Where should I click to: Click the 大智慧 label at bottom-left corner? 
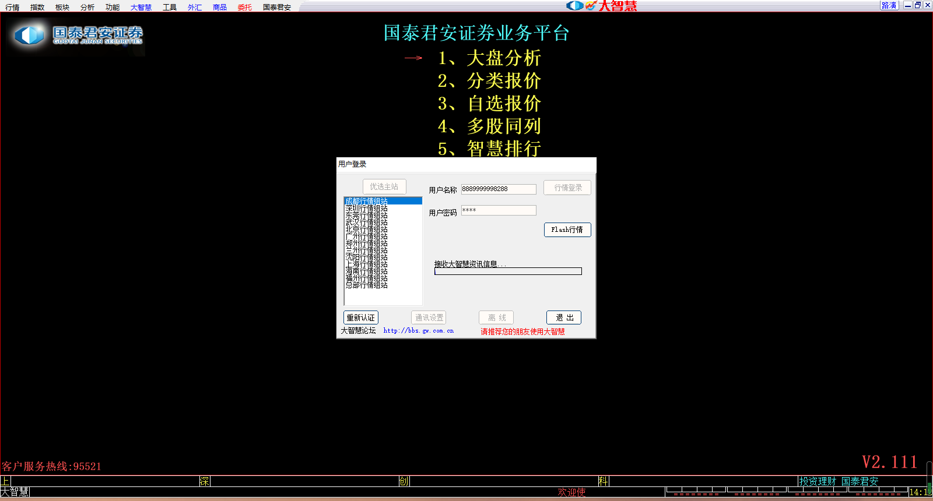point(15,492)
